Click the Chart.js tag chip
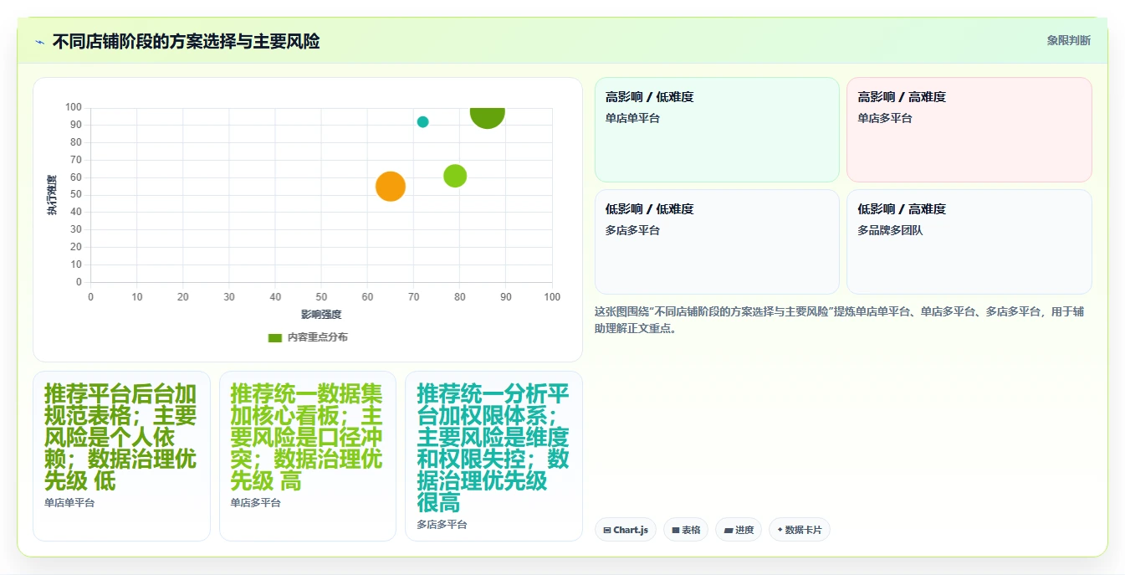The width and height of the screenshot is (1125, 575). click(x=626, y=530)
